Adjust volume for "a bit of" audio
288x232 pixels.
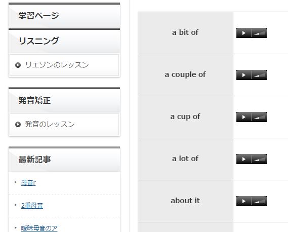259,33
